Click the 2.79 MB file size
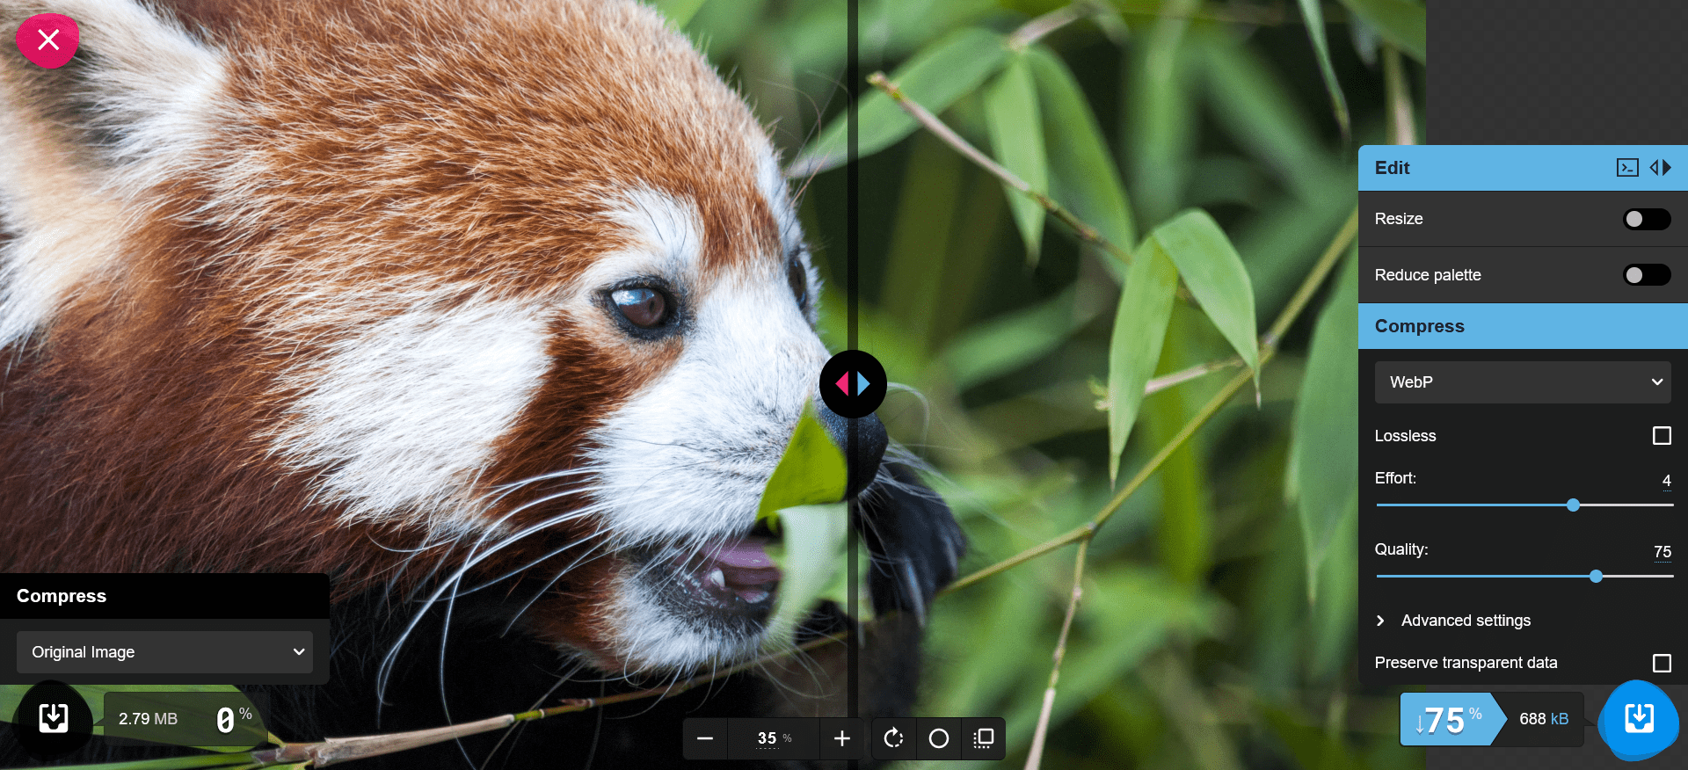Screen dimensions: 1688x770 click(x=148, y=719)
